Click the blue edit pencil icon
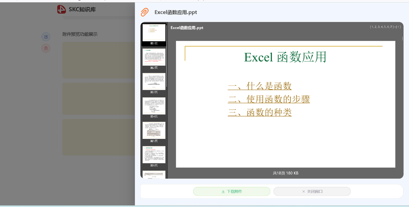 [x=46, y=37]
